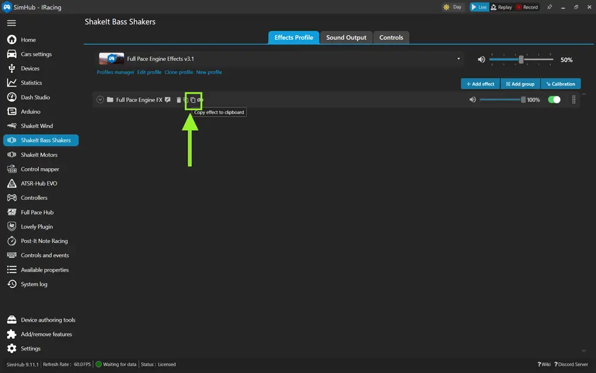This screenshot has width=596, height=373.
Task: Open the effects profile dropdown
Action: pyautogui.click(x=458, y=59)
